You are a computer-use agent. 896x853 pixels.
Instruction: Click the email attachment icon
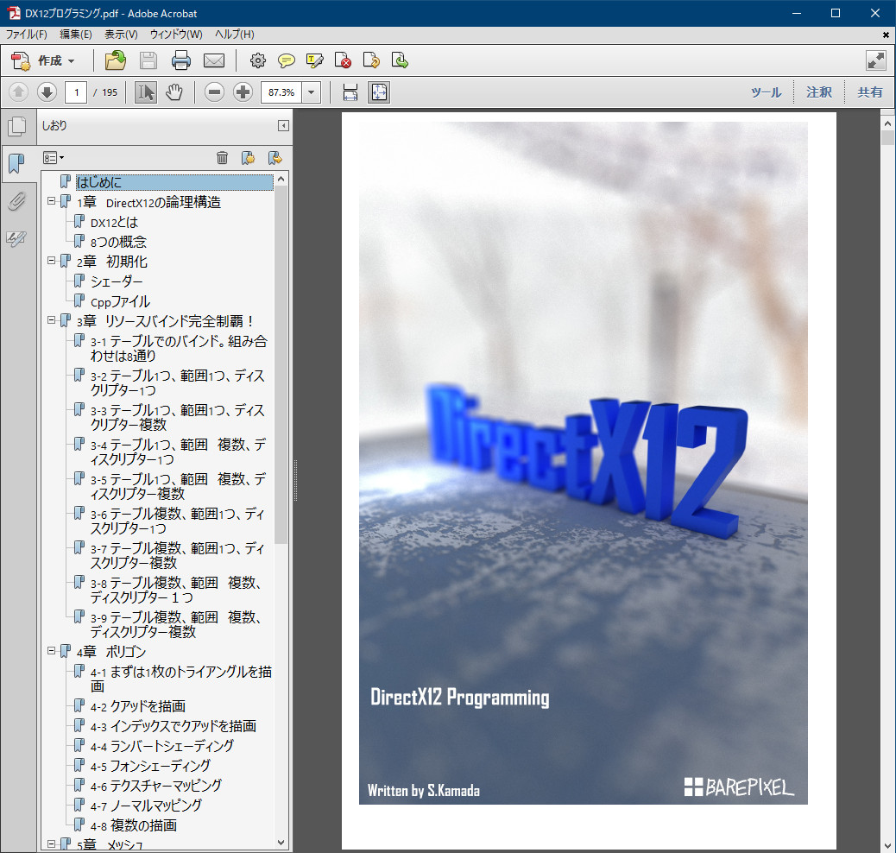coord(212,60)
